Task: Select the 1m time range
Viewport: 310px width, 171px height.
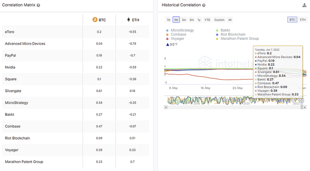Action: point(176,20)
